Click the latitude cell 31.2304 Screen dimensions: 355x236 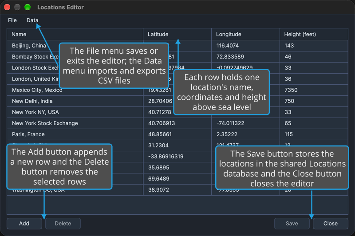177,146
